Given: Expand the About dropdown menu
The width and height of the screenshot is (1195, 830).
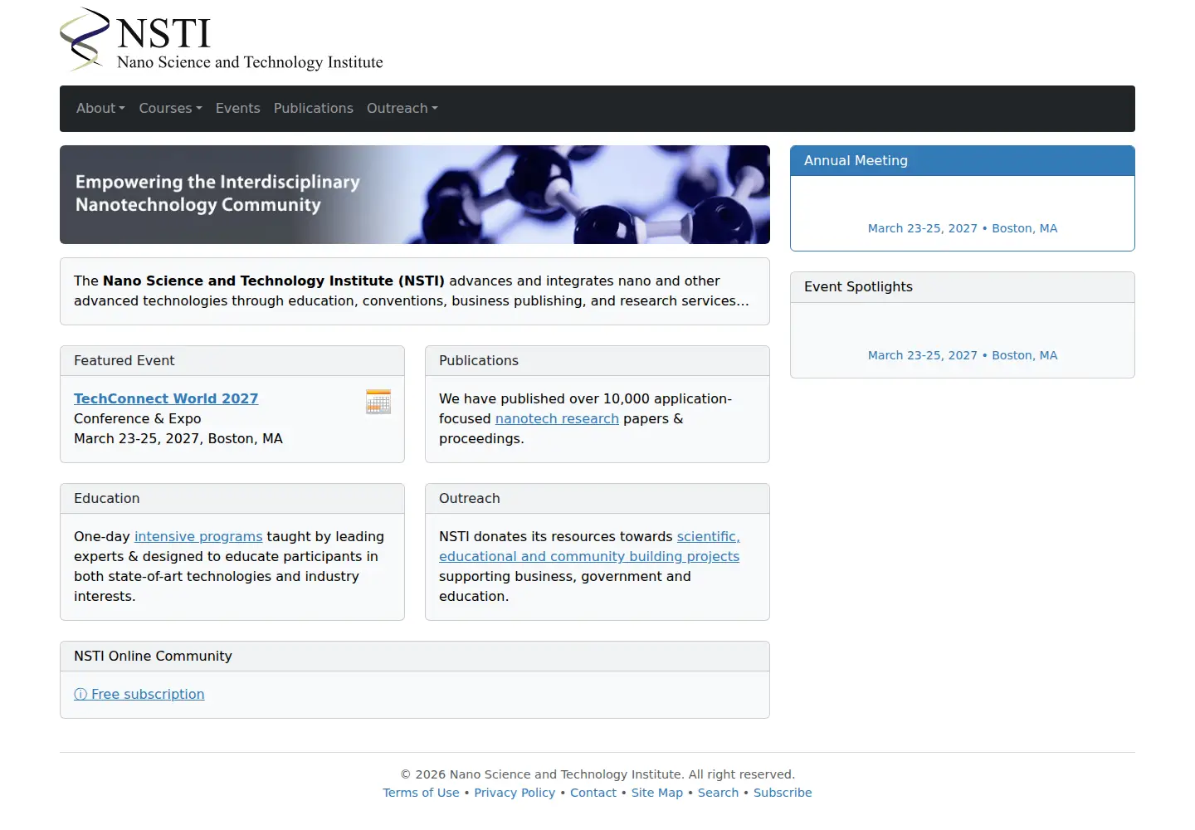Looking at the screenshot, I should [100, 108].
